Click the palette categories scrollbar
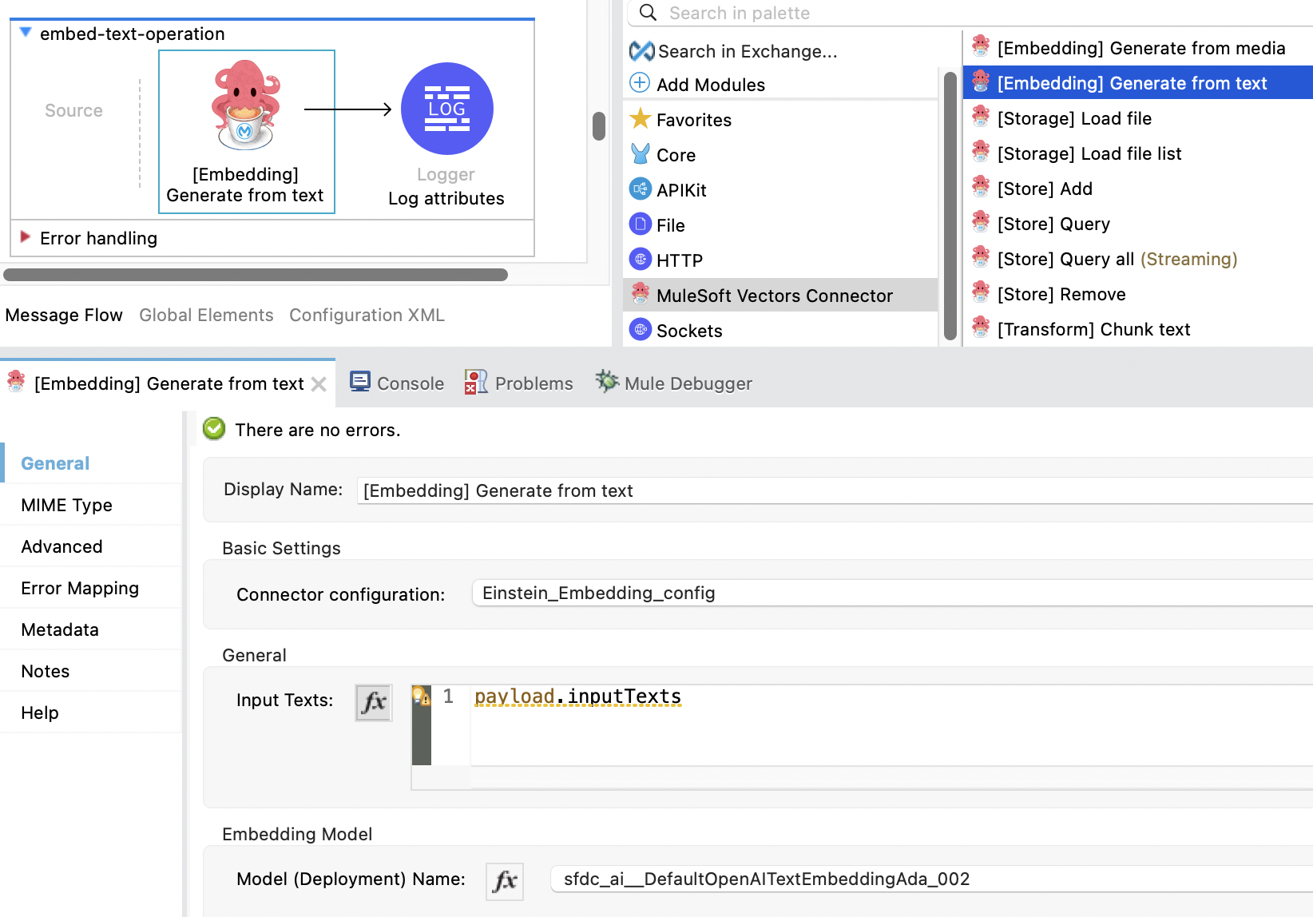Screen dimensions: 1313x917 pos(950,206)
